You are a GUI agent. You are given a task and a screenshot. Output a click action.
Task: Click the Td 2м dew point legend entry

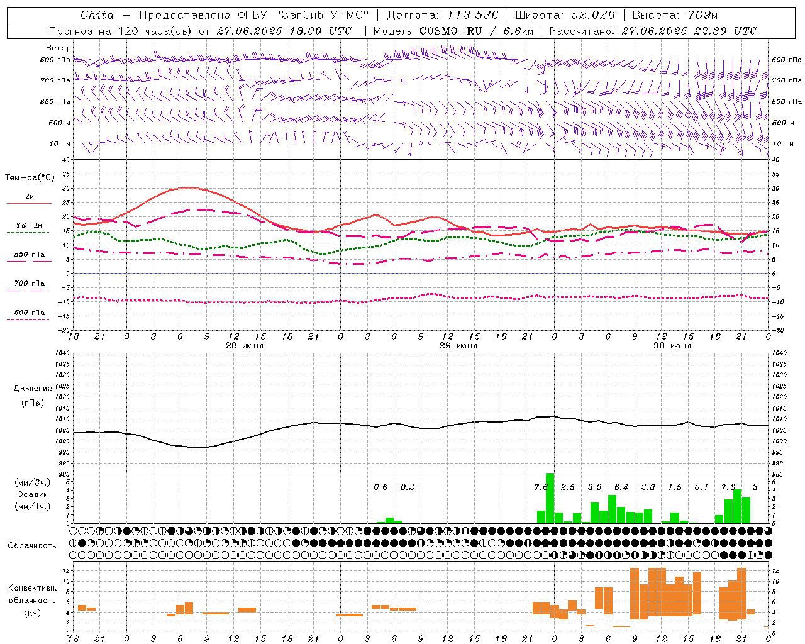pyautogui.click(x=29, y=225)
